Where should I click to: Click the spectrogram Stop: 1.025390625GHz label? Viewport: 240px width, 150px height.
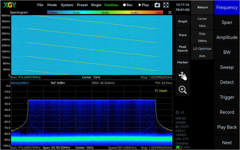coord(156,77)
